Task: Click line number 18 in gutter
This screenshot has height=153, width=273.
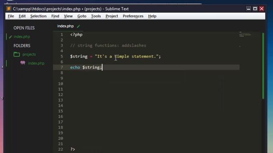Action: pyautogui.click(x=61, y=127)
